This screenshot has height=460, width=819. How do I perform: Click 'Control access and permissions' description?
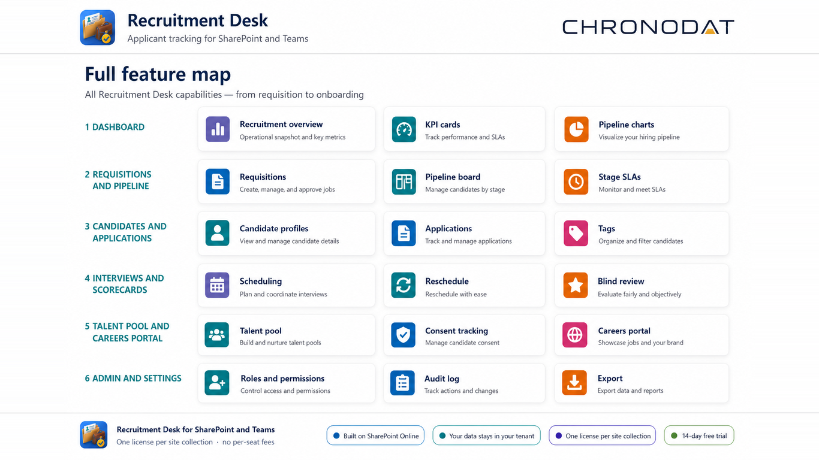[285, 391]
